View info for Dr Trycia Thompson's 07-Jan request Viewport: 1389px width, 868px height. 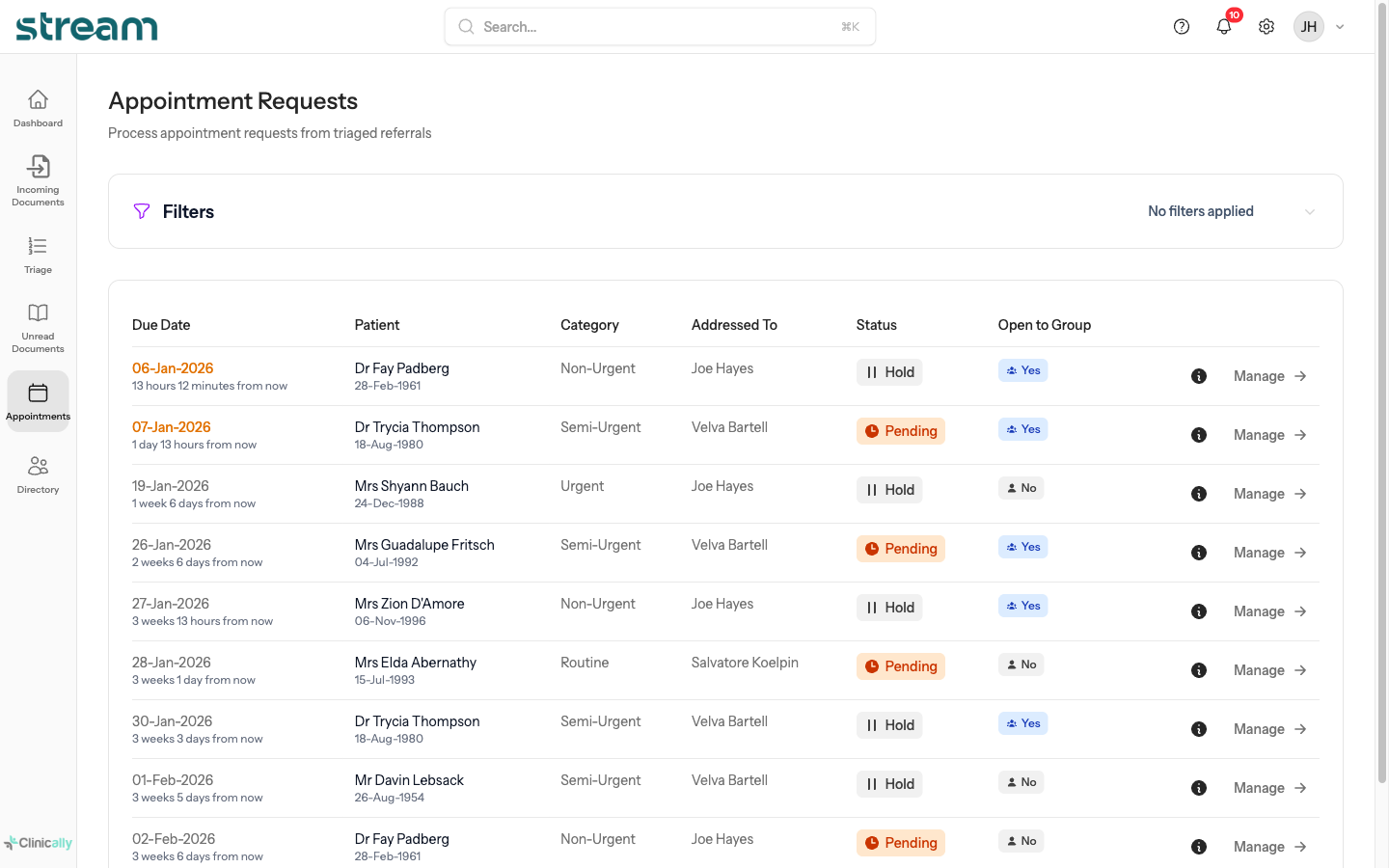pyautogui.click(x=1199, y=434)
